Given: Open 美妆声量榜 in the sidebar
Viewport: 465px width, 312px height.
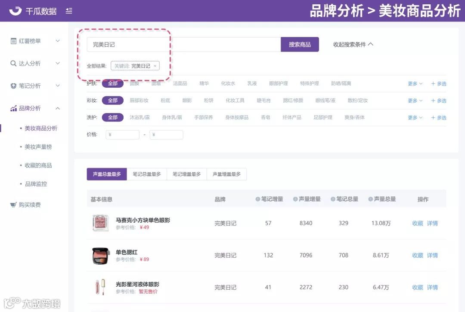Looking at the screenshot, I should tap(38, 147).
